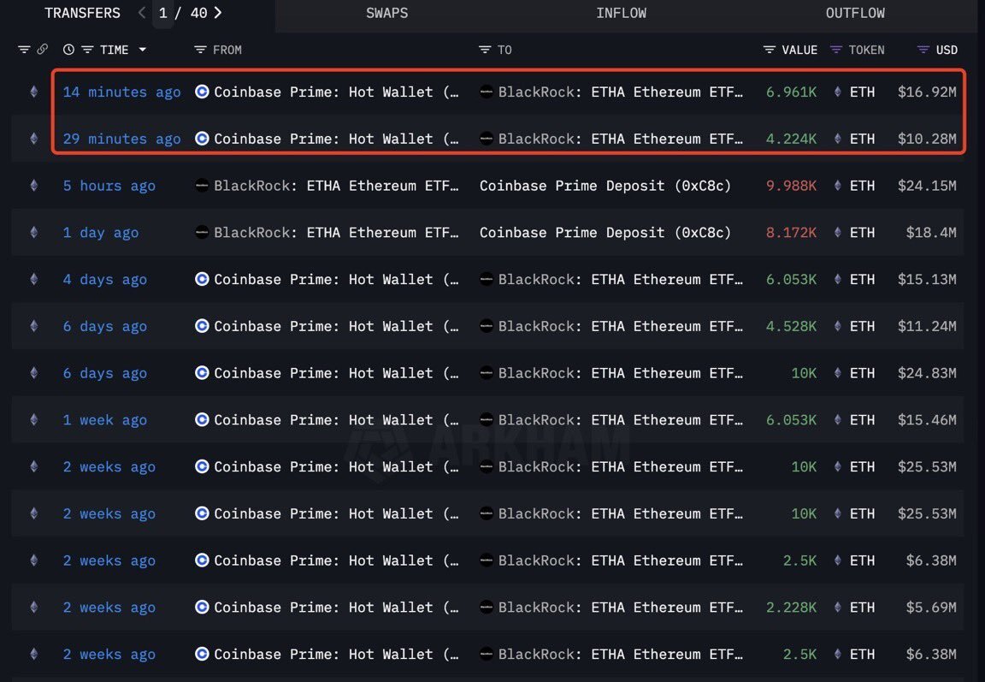Click BlackRock logo icon in FROM, 5 hours row

202,186
